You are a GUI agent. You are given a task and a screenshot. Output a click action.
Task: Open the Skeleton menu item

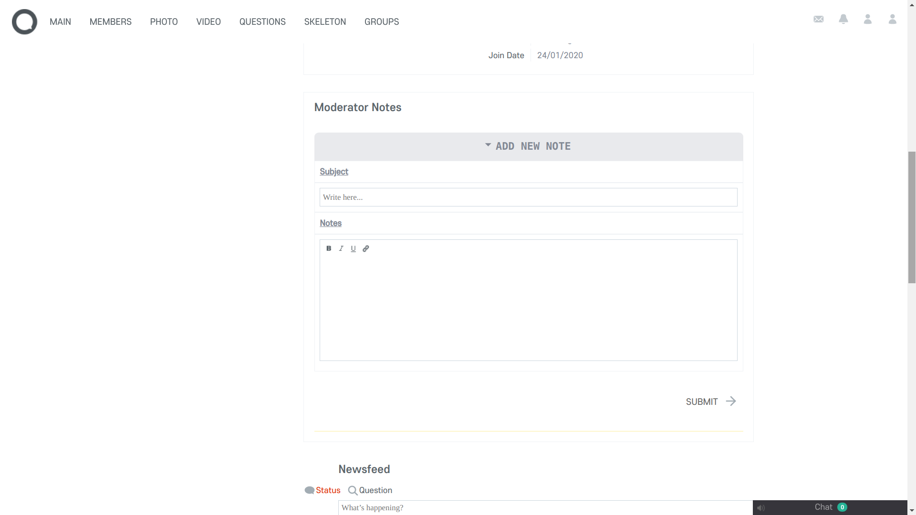coord(325,22)
